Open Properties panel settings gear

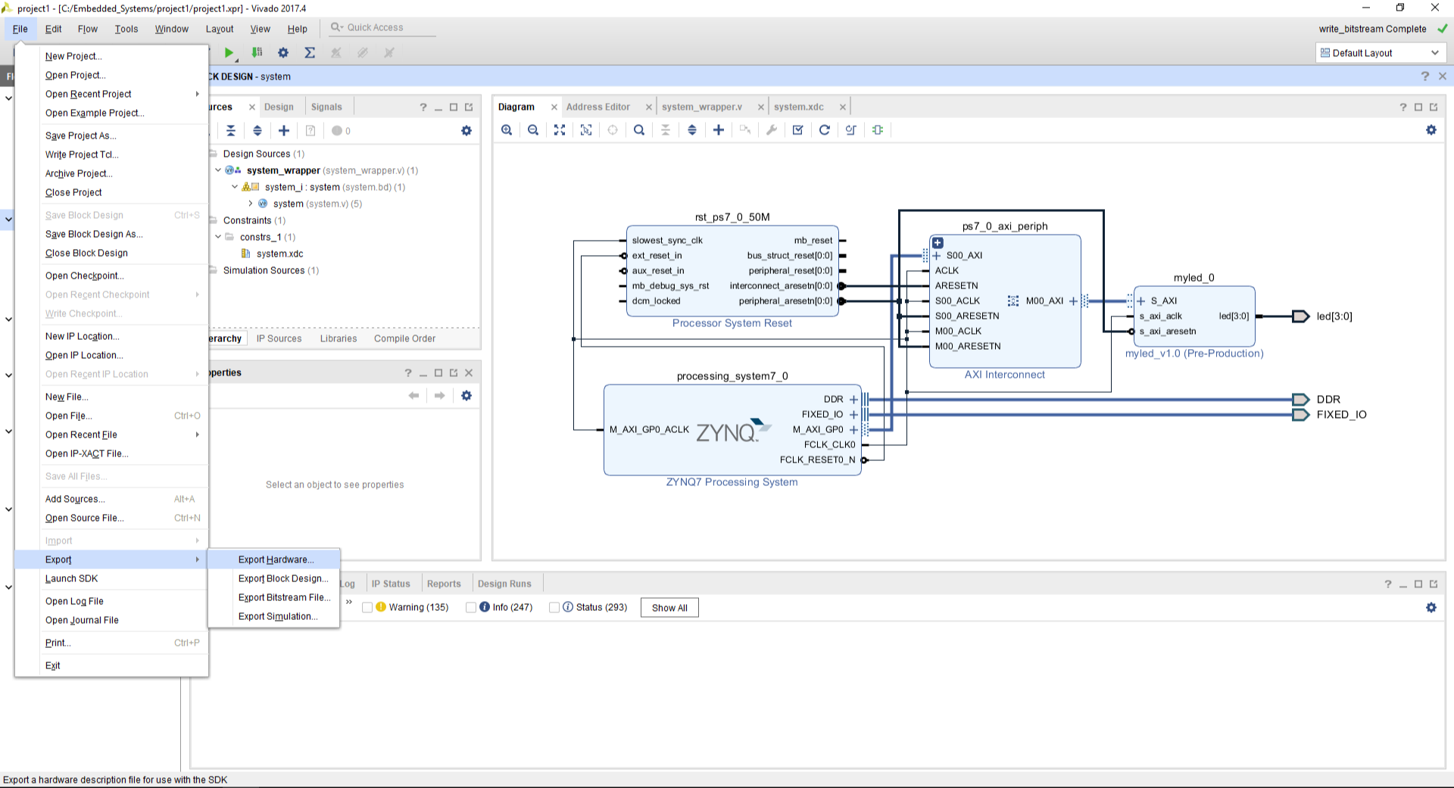[466, 396]
